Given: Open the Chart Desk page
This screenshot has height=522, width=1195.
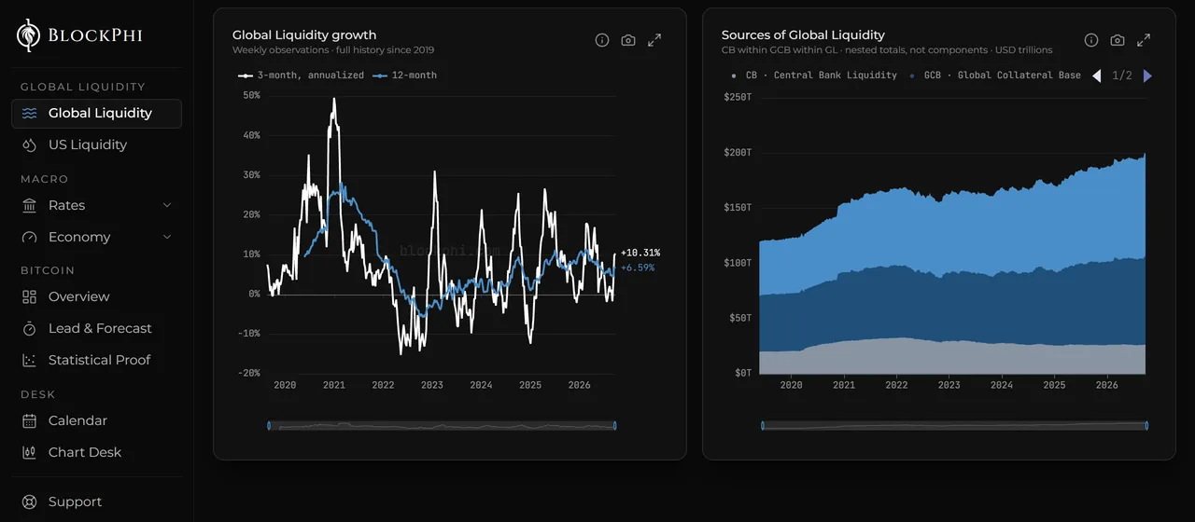Looking at the screenshot, I should tap(96, 452).
